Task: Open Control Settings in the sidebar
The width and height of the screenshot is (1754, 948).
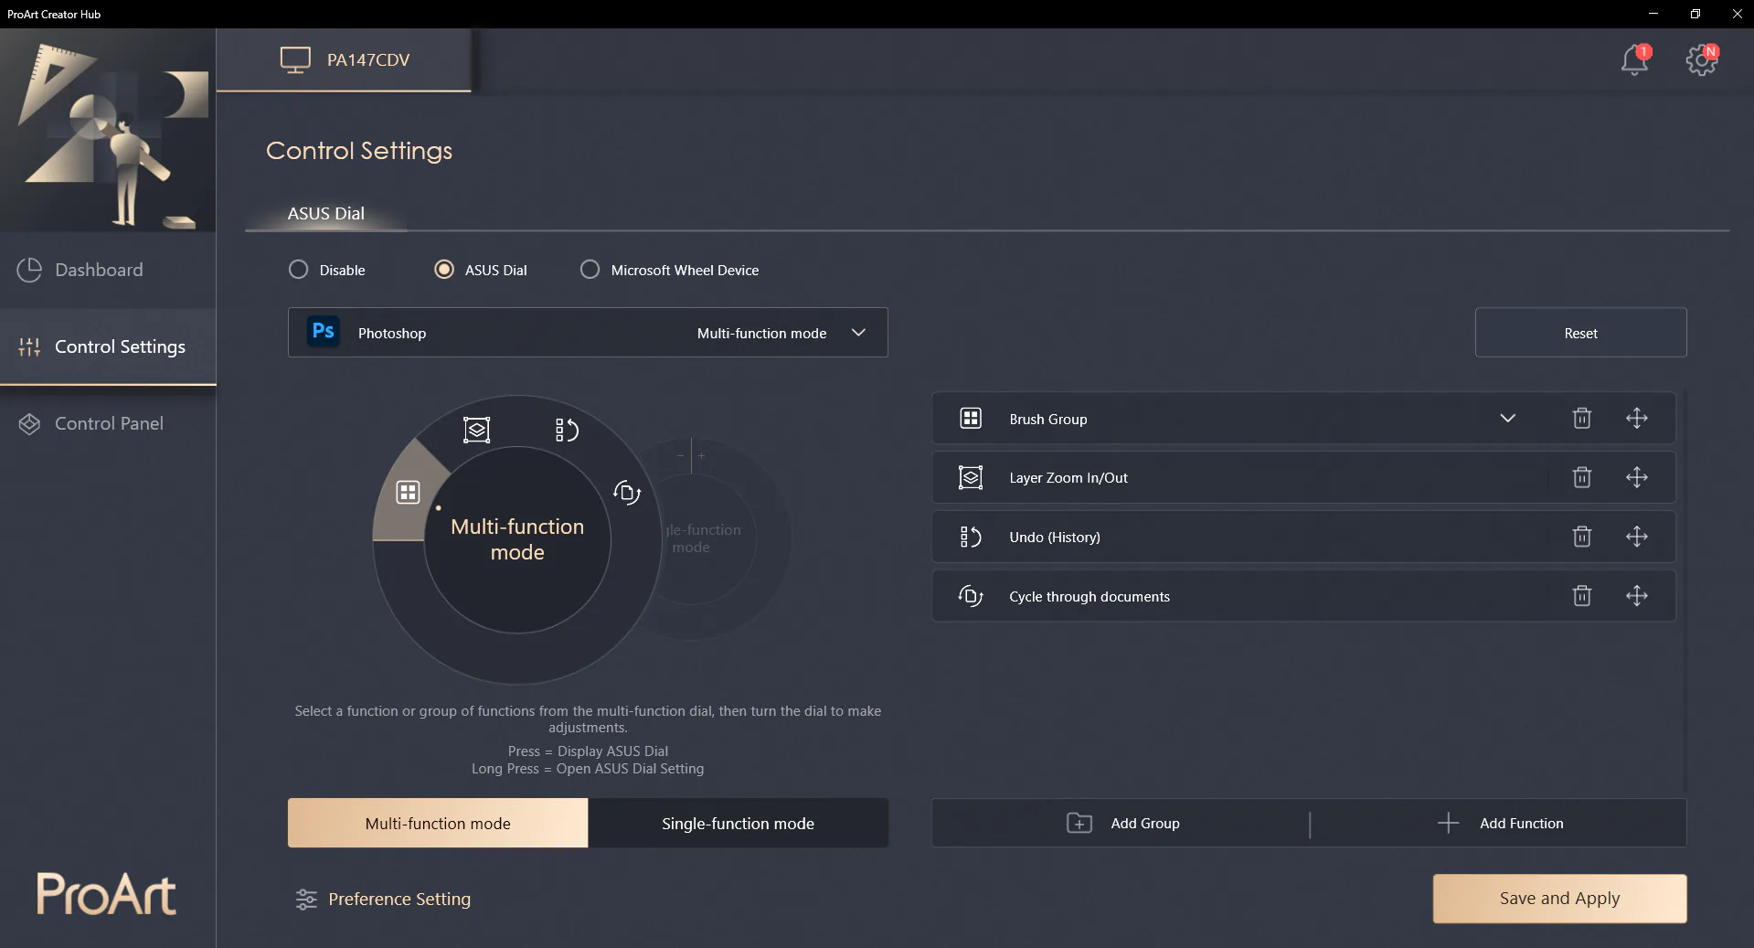Action: (108, 346)
